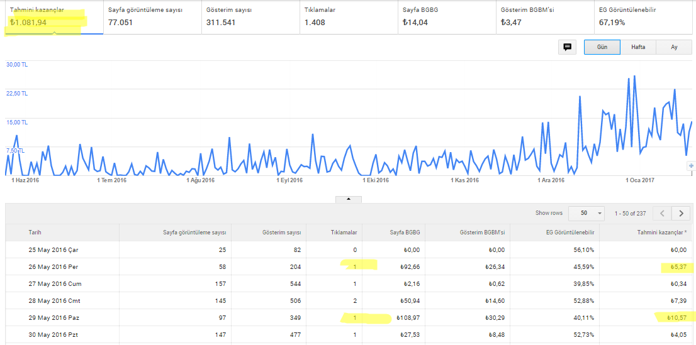Sort table by Tarih column header
696x345 pixels.
pyautogui.click(x=35, y=233)
